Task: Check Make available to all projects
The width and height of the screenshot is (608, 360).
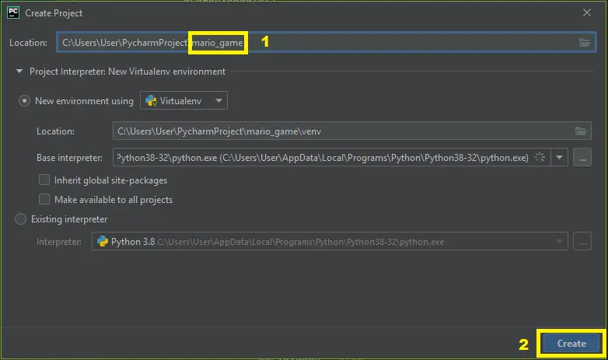Action: [45, 200]
